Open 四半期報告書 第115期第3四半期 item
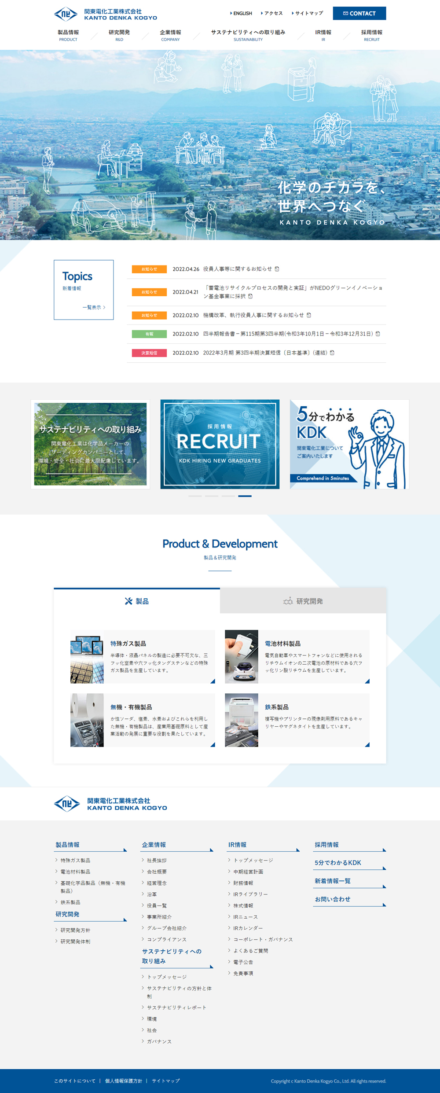440x1093 pixels. [288, 334]
